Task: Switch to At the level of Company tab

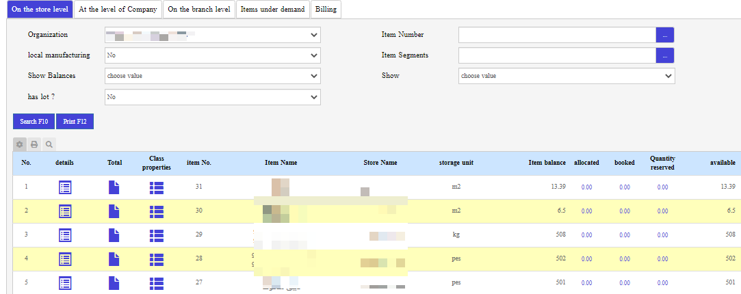Action: (x=118, y=10)
